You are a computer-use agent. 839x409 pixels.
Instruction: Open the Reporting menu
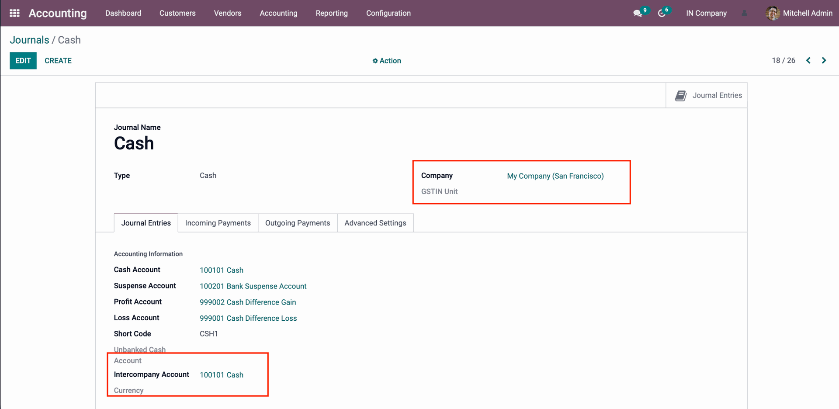coord(331,13)
